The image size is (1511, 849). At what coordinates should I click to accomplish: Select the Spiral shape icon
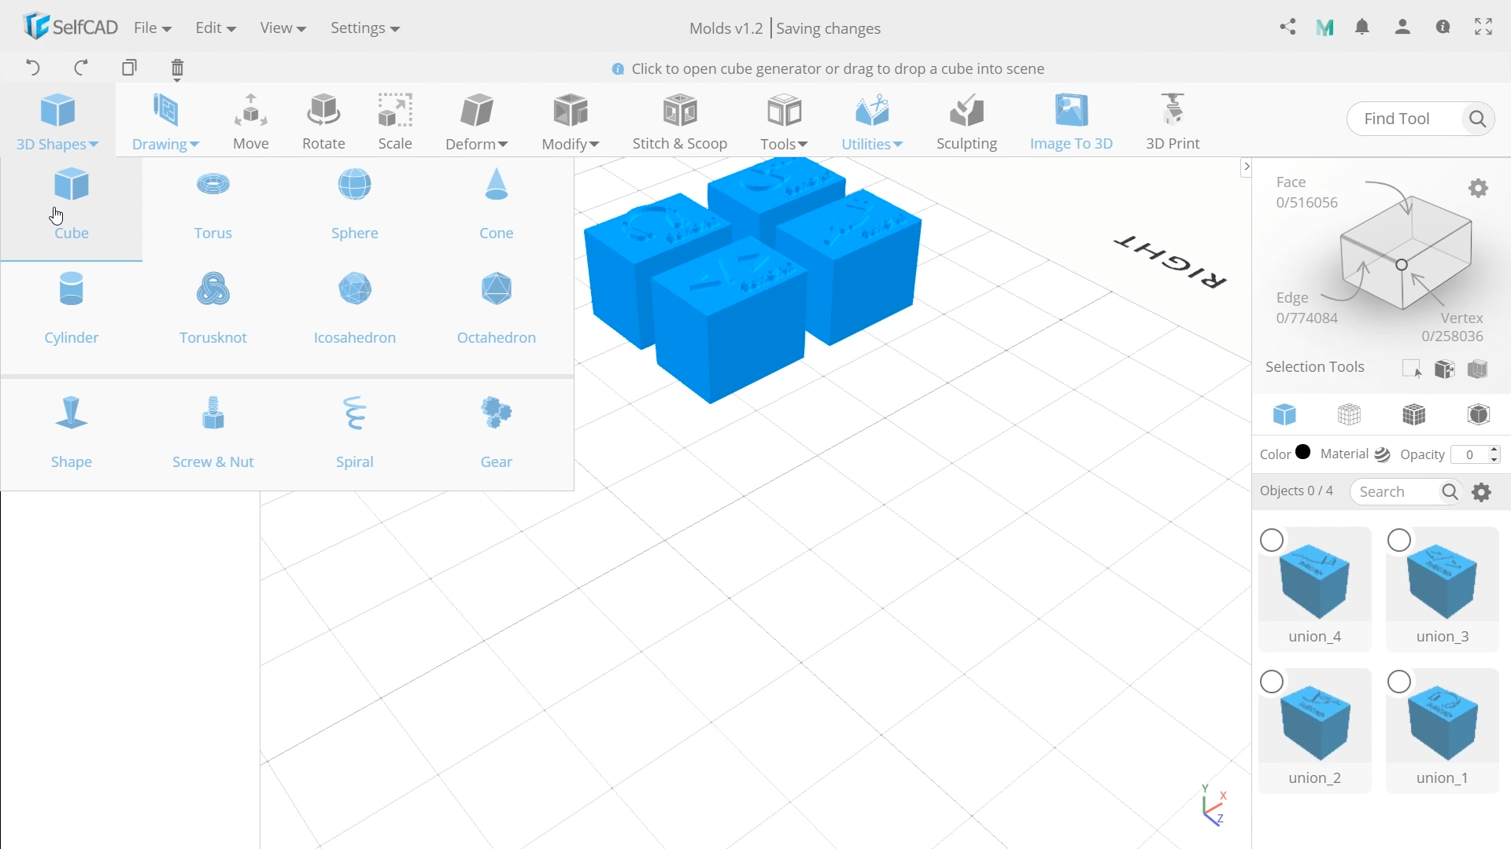354,413
